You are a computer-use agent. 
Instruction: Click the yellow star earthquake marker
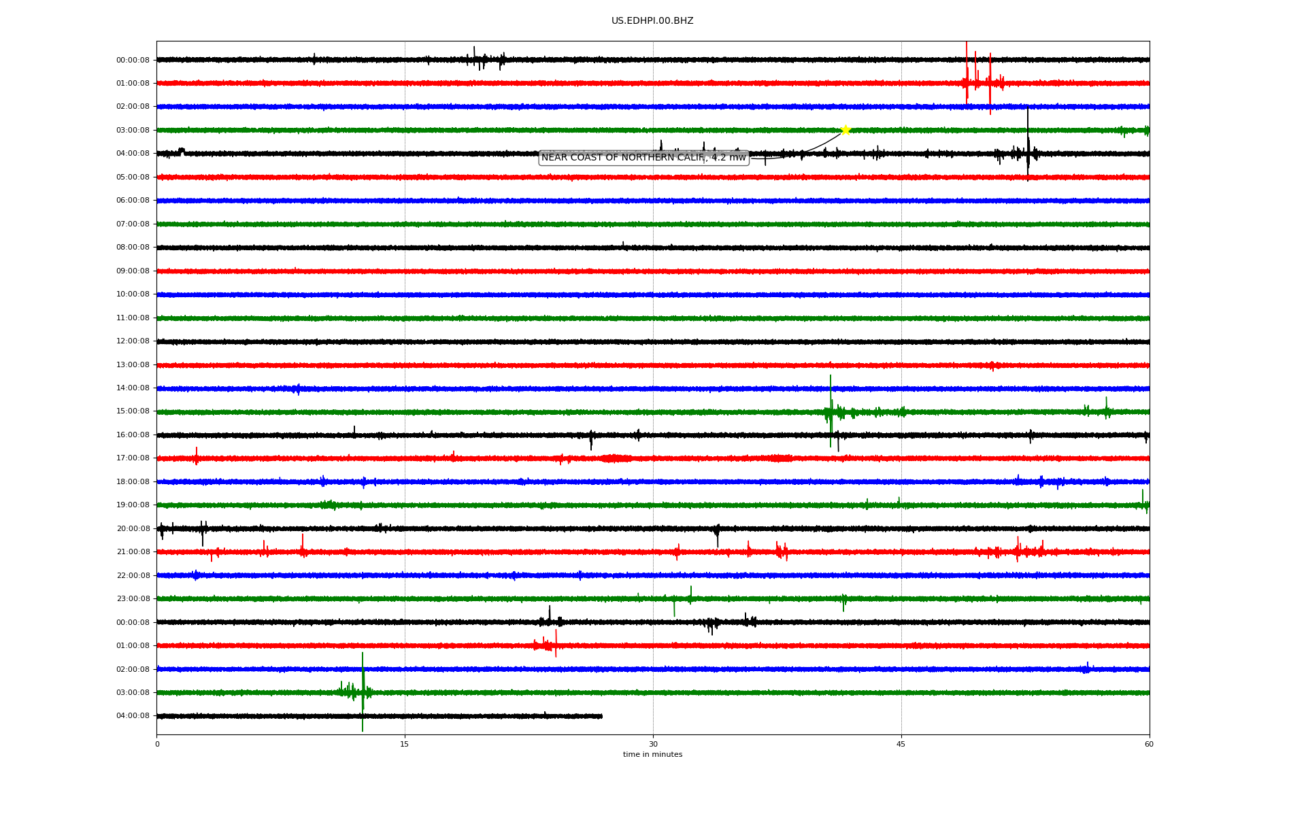click(845, 130)
